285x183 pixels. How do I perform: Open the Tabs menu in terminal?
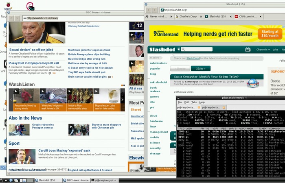194,102
